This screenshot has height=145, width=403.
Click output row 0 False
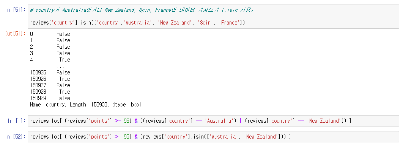(50, 34)
